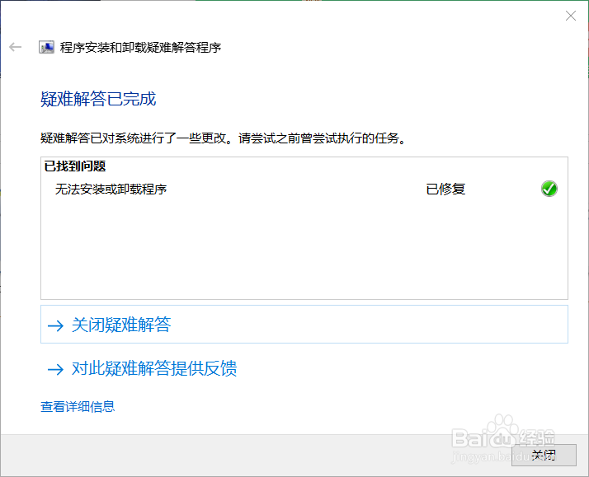Image resolution: width=589 pixels, height=477 pixels.
Task: Click the sentence starting 疑难解答已对系统进行了
Action: click(x=224, y=138)
